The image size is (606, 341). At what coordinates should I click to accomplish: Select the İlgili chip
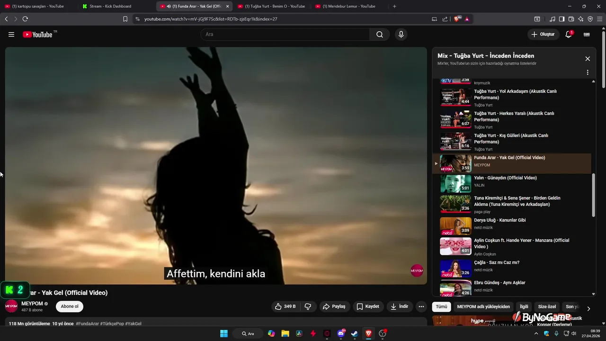pyautogui.click(x=524, y=306)
